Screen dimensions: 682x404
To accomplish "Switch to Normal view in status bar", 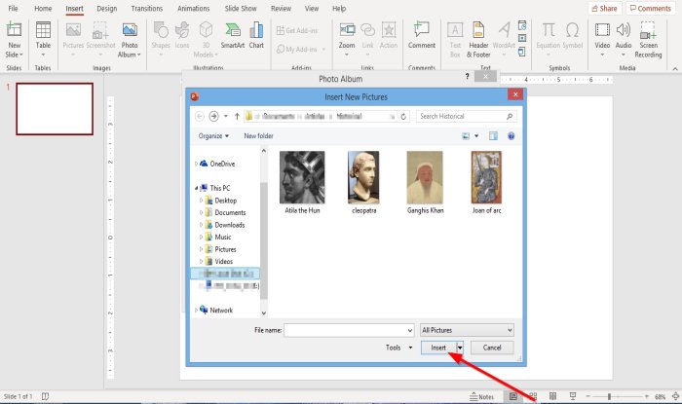I will [x=513, y=396].
